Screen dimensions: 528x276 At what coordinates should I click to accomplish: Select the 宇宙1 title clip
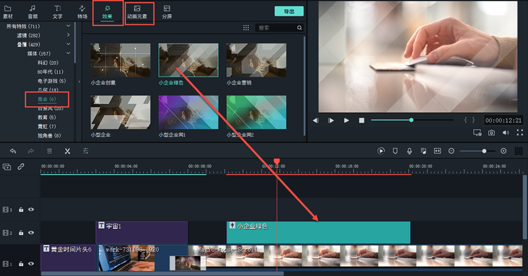[142, 232]
